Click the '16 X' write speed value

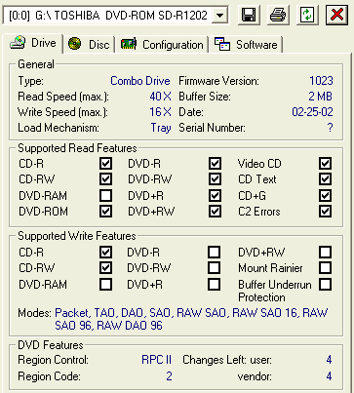click(160, 112)
